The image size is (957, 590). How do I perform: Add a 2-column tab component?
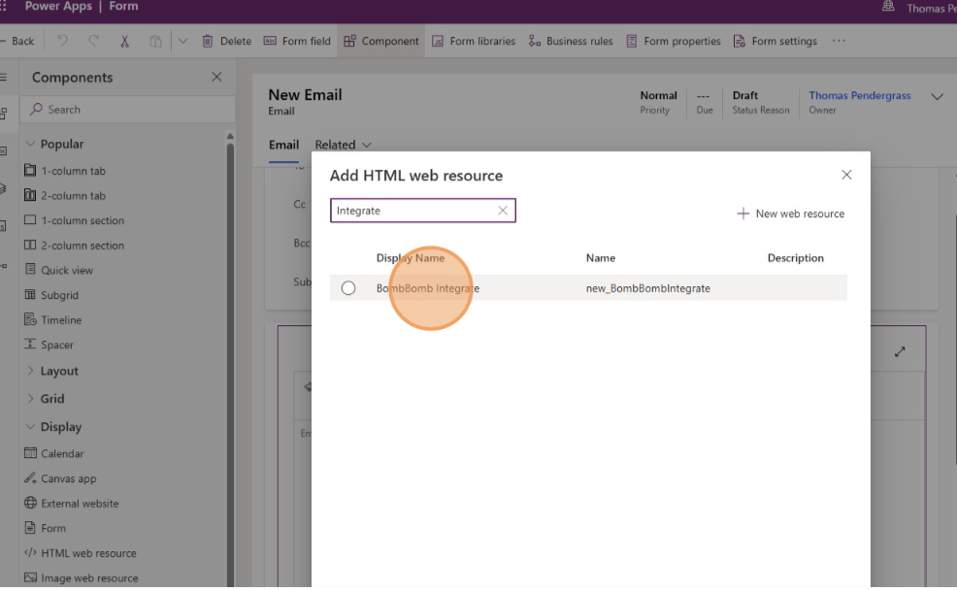click(x=65, y=196)
